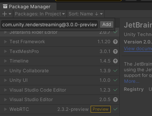Click the Preview tag on WebRTC
Image resolution: width=152 pixels, height=116 pixels.
click(101, 109)
